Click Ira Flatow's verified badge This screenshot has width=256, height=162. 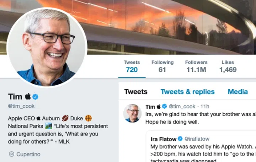180,139
